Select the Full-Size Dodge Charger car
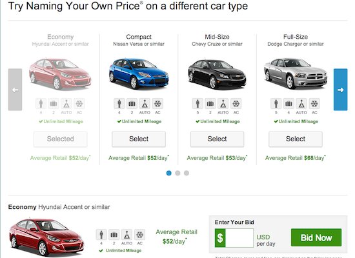This screenshot has height=258, width=355. pos(296,139)
